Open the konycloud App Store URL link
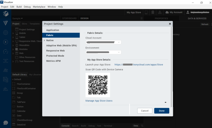 coord(139,64)
